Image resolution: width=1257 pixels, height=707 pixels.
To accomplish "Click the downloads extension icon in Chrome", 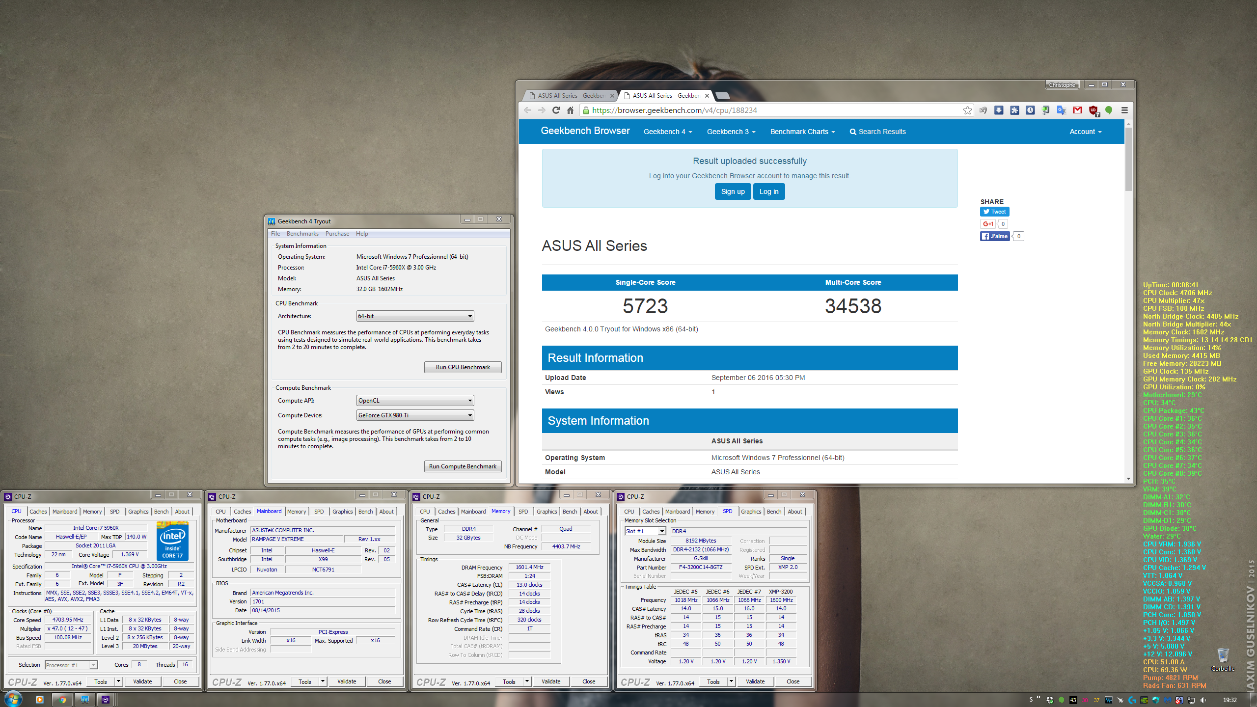I will (999, 110).
